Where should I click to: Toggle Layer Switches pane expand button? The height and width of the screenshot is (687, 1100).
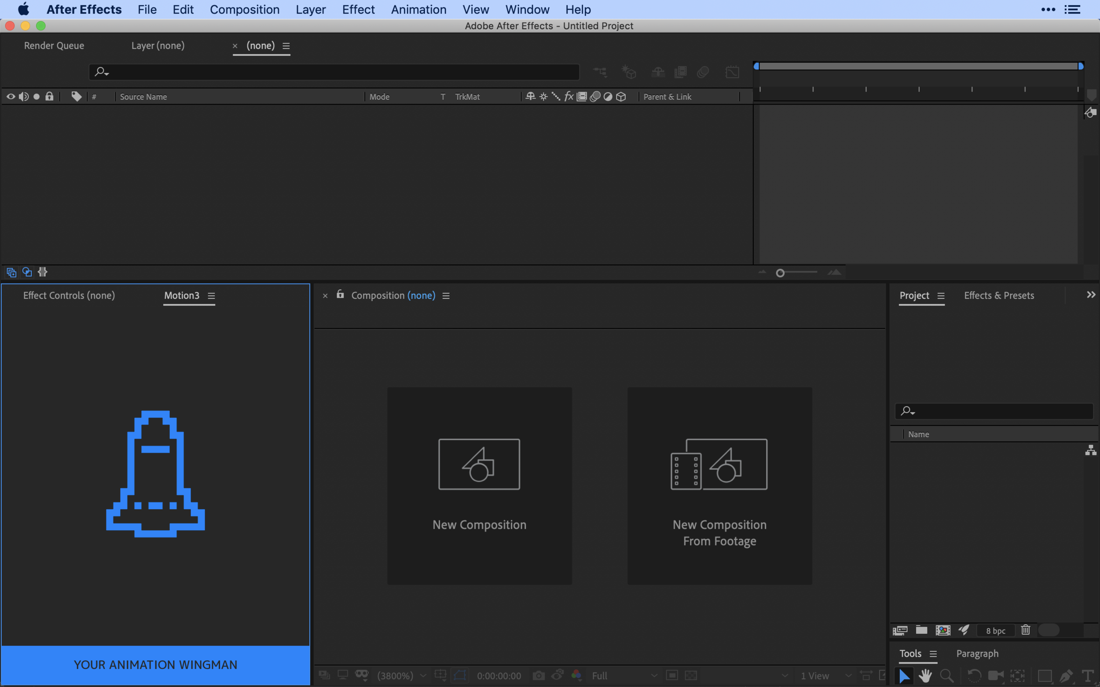(11, 272)
